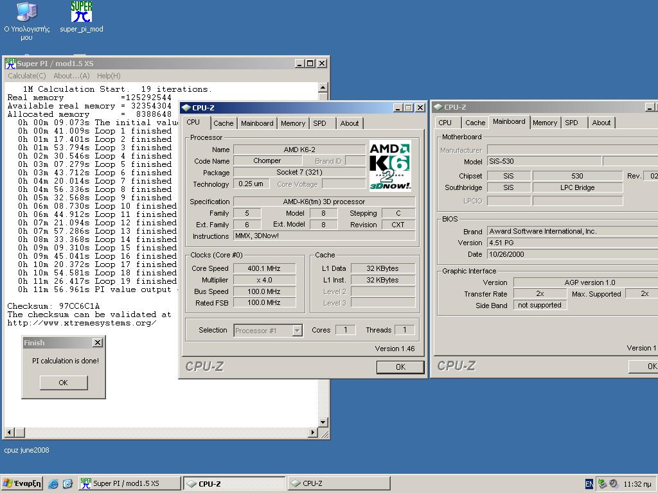Click the 'Loop 19 finished' result line
The width and height of the screenshot is (658, 493).
point(98,281)
